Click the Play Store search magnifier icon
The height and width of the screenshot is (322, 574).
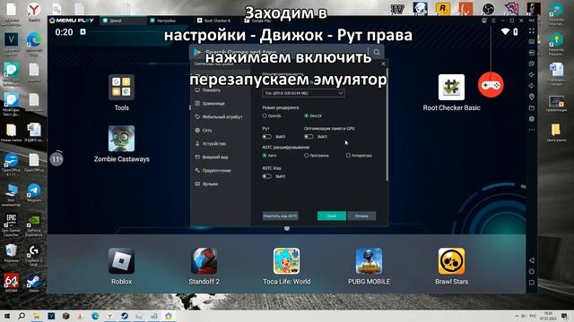click(x=377, y=52)
